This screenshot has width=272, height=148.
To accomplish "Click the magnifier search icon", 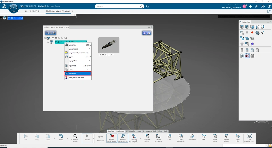I will [x=141, y=7].
